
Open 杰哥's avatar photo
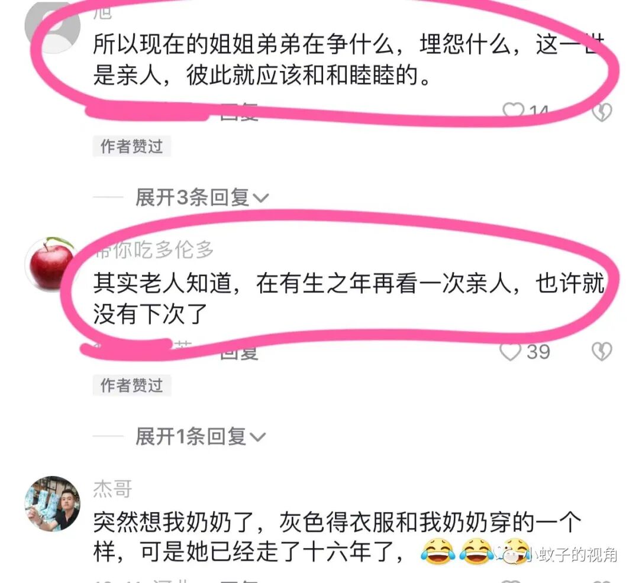coord(52,504)
